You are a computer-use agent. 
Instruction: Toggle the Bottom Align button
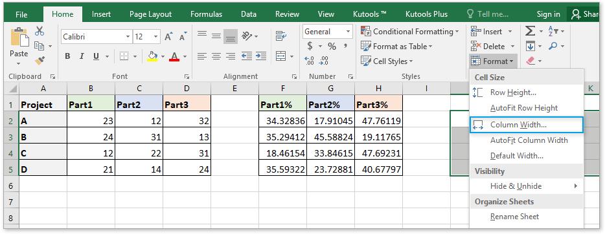tap(231, 37)
